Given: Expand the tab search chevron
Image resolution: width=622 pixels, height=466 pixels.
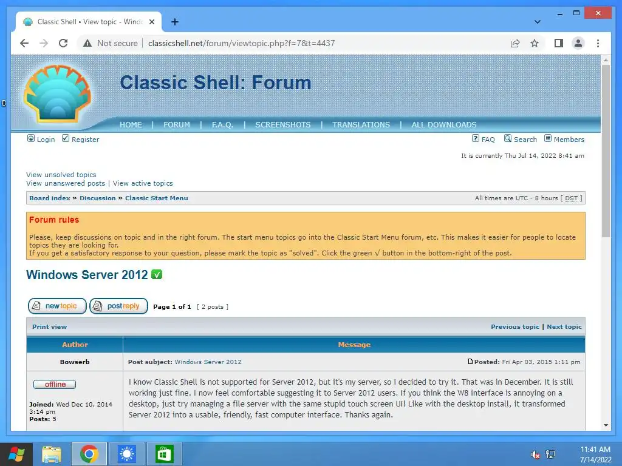Looking at the screenshot, I should [x=537, y=22].
